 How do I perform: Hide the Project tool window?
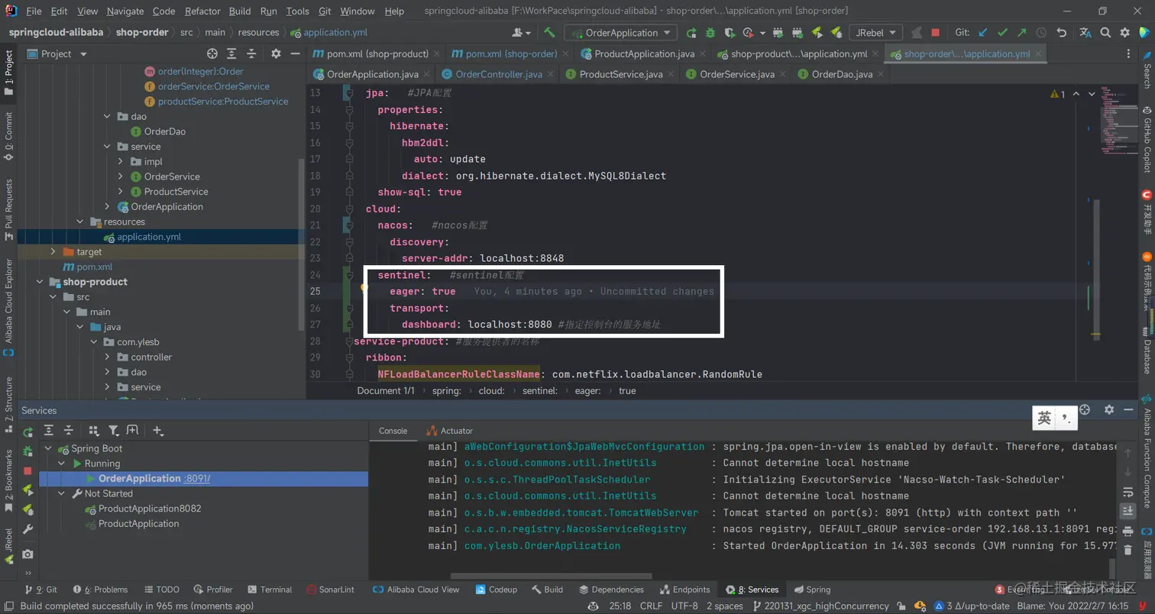coord(296,54)
